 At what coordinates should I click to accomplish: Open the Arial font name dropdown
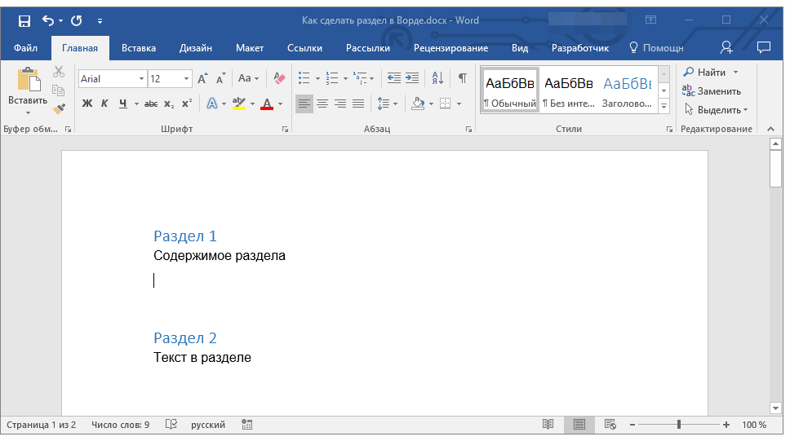[x=141, y=79]
